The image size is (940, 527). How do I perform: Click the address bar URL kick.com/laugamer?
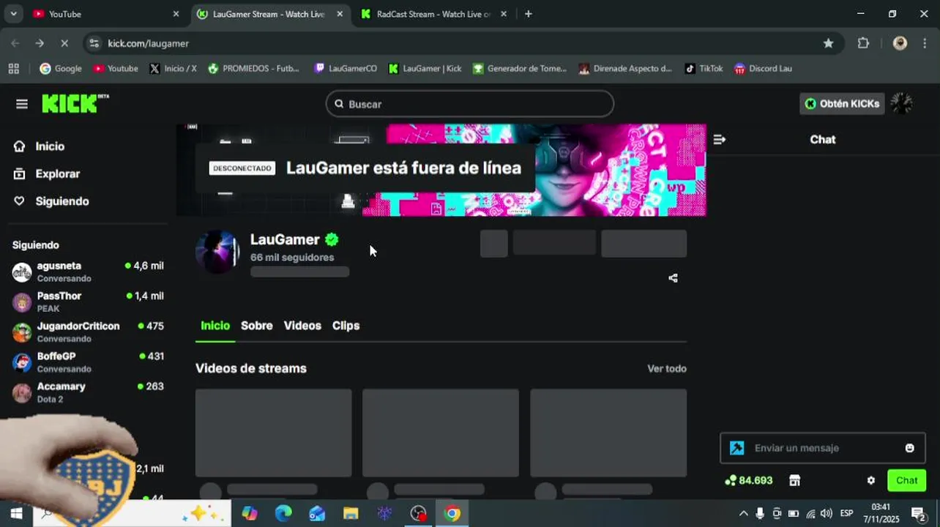[x=149, y=43]
